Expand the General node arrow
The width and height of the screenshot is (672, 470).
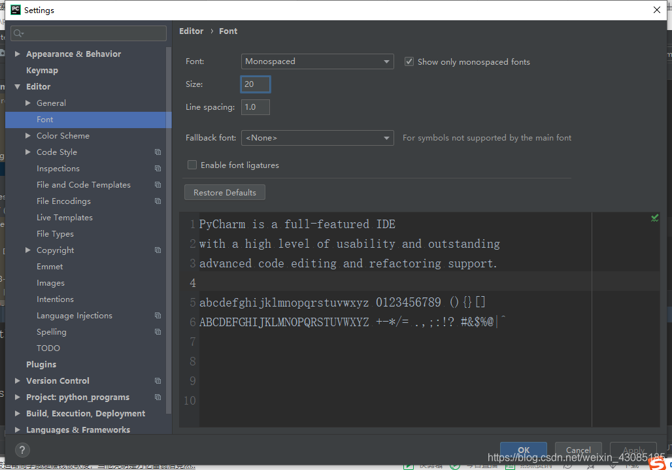pos(28,103)
